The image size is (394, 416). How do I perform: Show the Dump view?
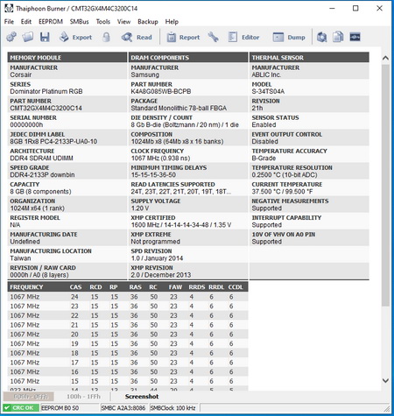pyautogui.click(x=289, y=37)
